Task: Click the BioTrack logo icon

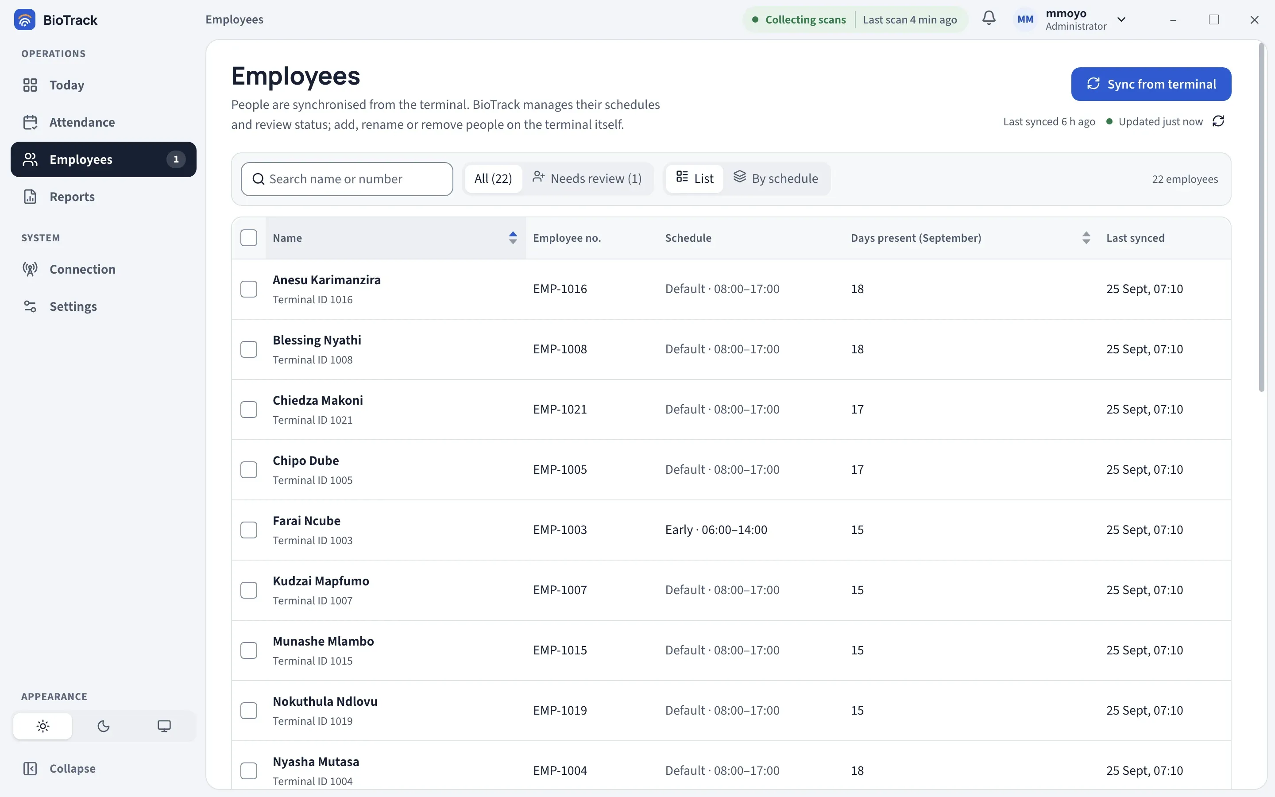Action: click(24, 19)
